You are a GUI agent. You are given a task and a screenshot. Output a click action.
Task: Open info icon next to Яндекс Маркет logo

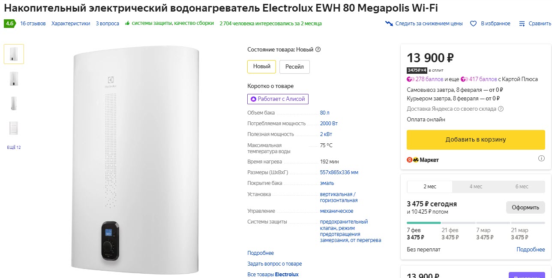pos(541,158)
